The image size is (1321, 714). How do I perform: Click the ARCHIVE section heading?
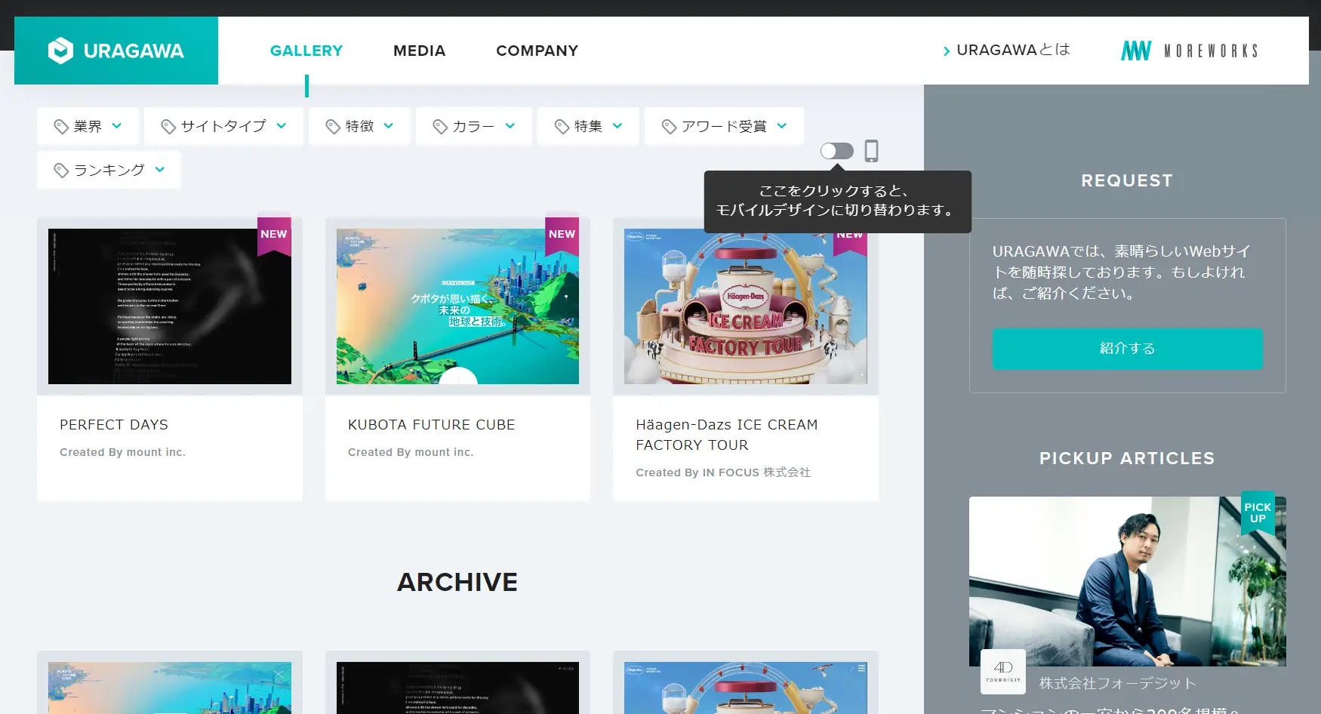(457, 583)
